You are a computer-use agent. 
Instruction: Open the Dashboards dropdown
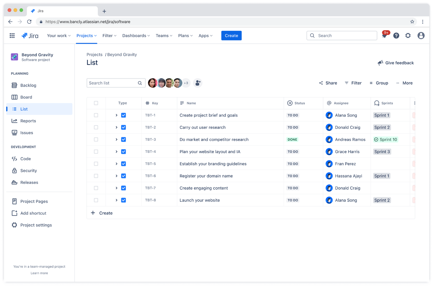click(136, 35)
